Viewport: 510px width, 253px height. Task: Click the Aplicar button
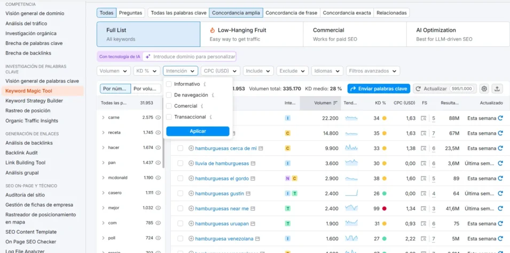coord(198,131)
